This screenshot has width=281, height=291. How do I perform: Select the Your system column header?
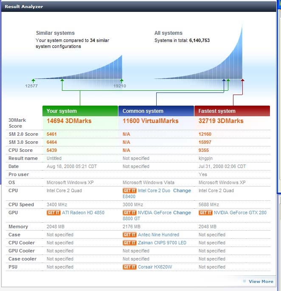coord(80,111)
